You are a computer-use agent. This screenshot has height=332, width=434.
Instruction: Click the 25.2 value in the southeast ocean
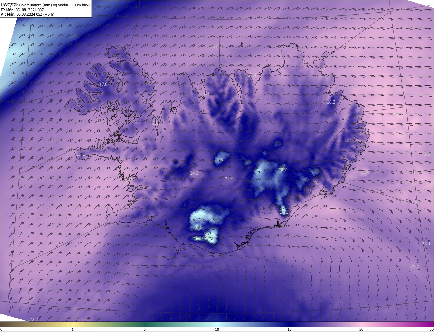click(x=415, y=266)
